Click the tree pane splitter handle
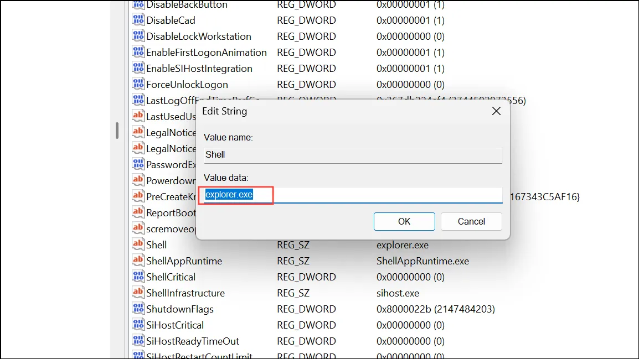 [x=117, y=131]
